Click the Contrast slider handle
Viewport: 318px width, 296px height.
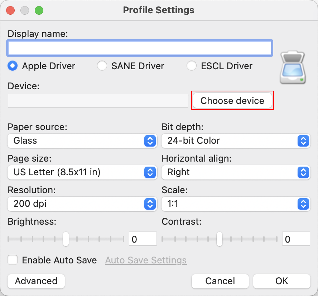tap(219, 239)
